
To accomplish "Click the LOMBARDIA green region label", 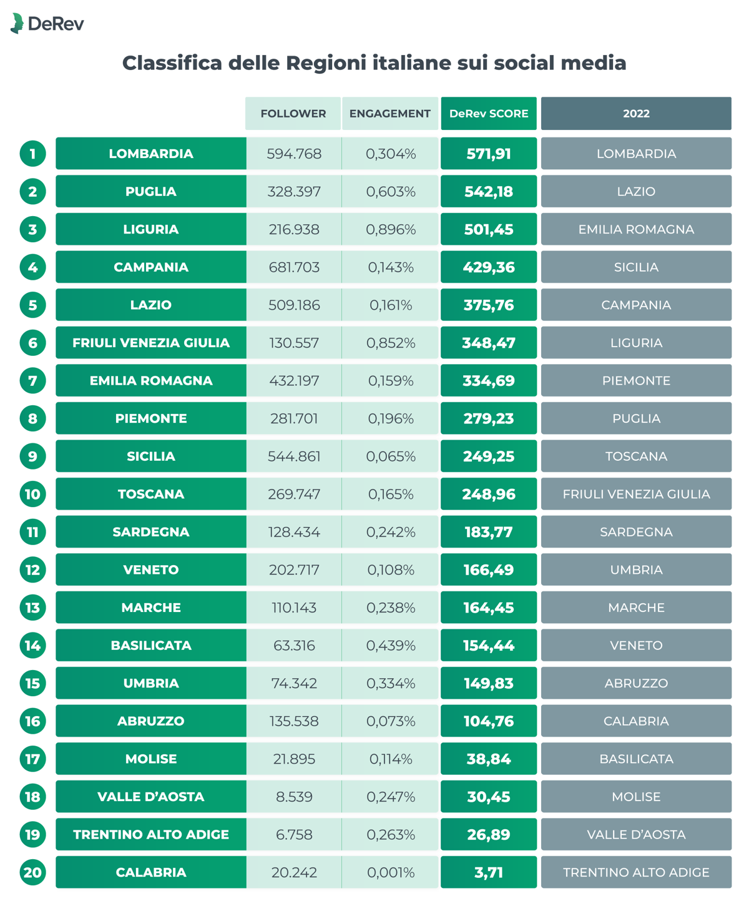I will pyautogui.click(x=151, y=154).
